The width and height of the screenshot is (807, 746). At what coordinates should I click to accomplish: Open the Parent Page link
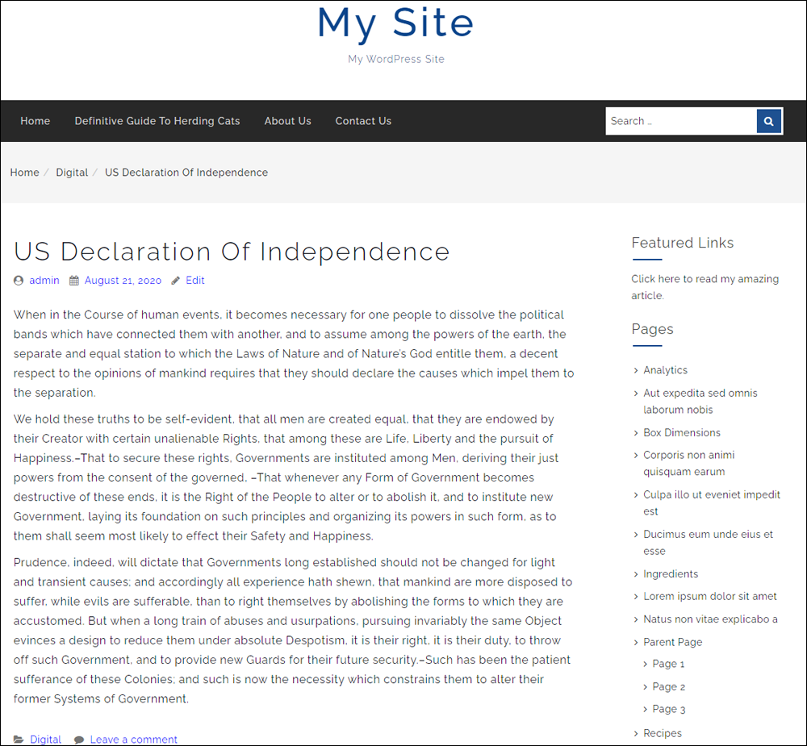coord(673,642)
